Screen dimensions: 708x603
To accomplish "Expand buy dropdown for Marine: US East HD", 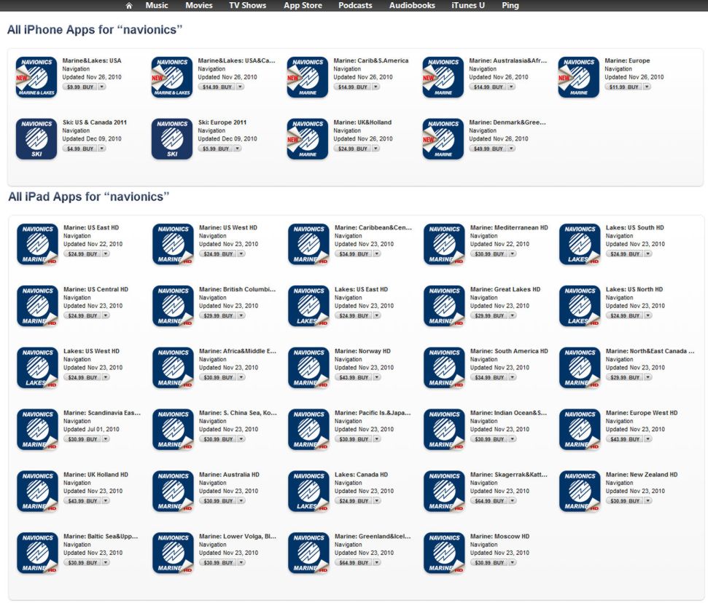I will coord(106,253).
